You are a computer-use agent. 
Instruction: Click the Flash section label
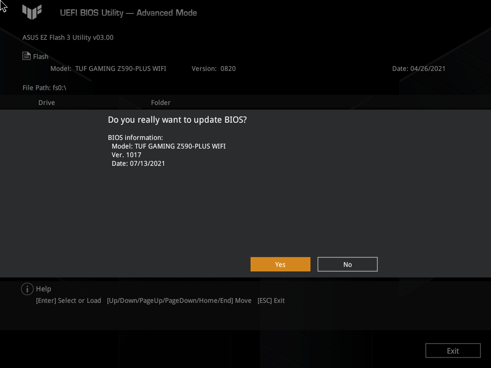[x=40, y=56]
